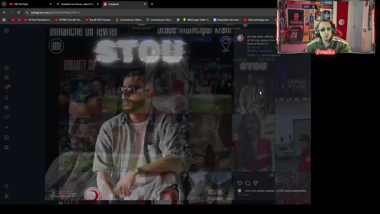Screen dimensions: 380x214
Task: Open 20 FREE Smooth Tra... bookmark
Action: (x=68, y=20)
